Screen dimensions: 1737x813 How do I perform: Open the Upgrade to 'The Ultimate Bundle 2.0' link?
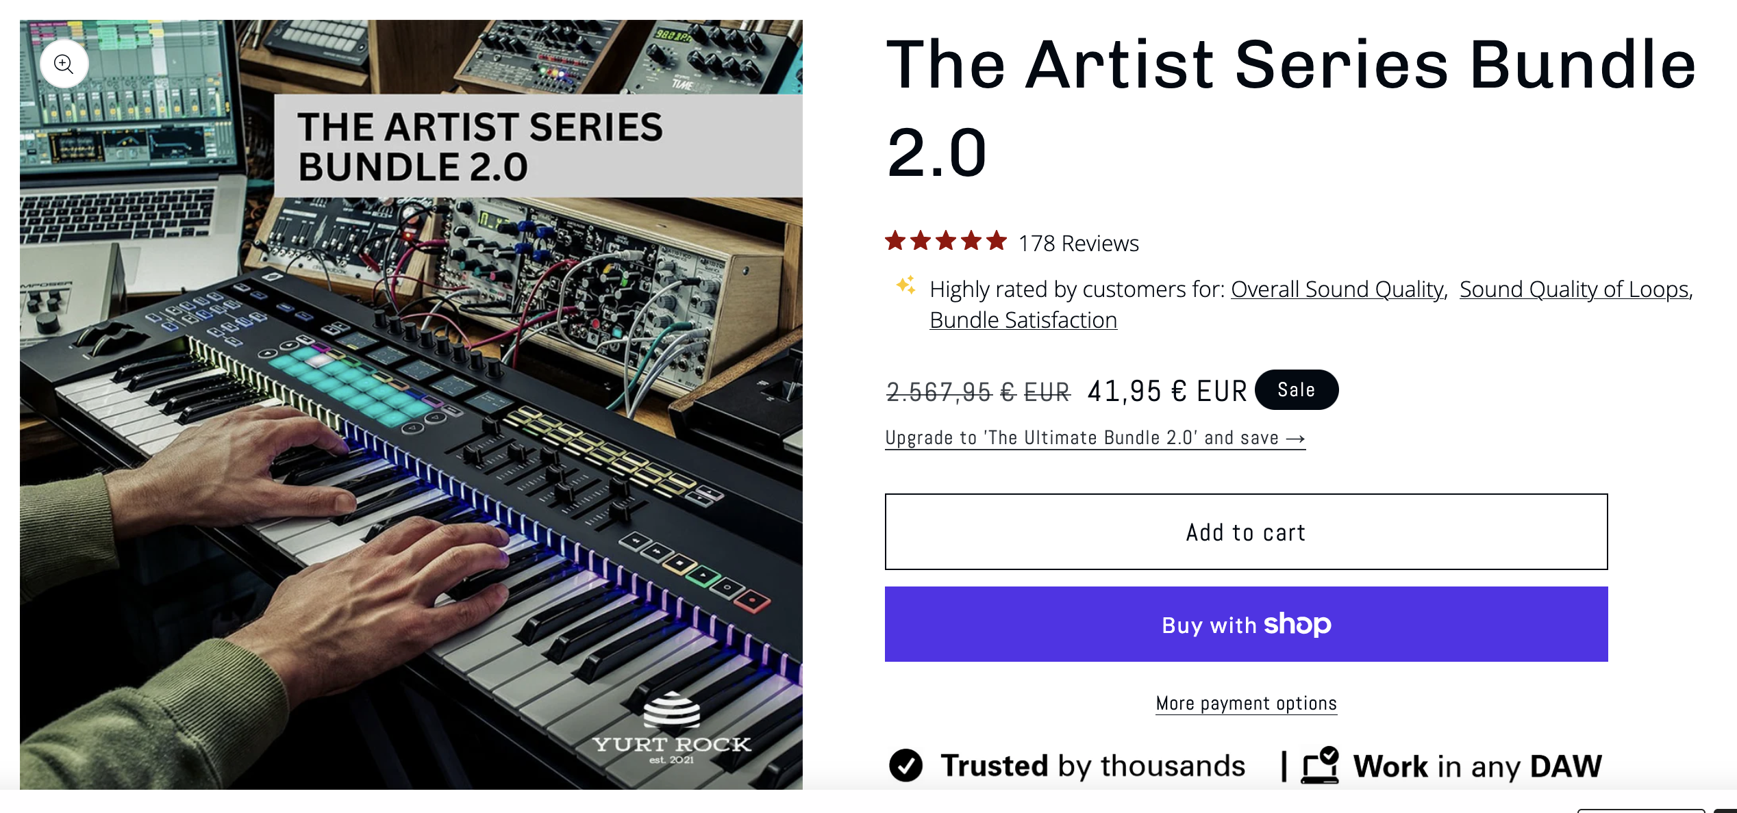tap(1082, 438)
